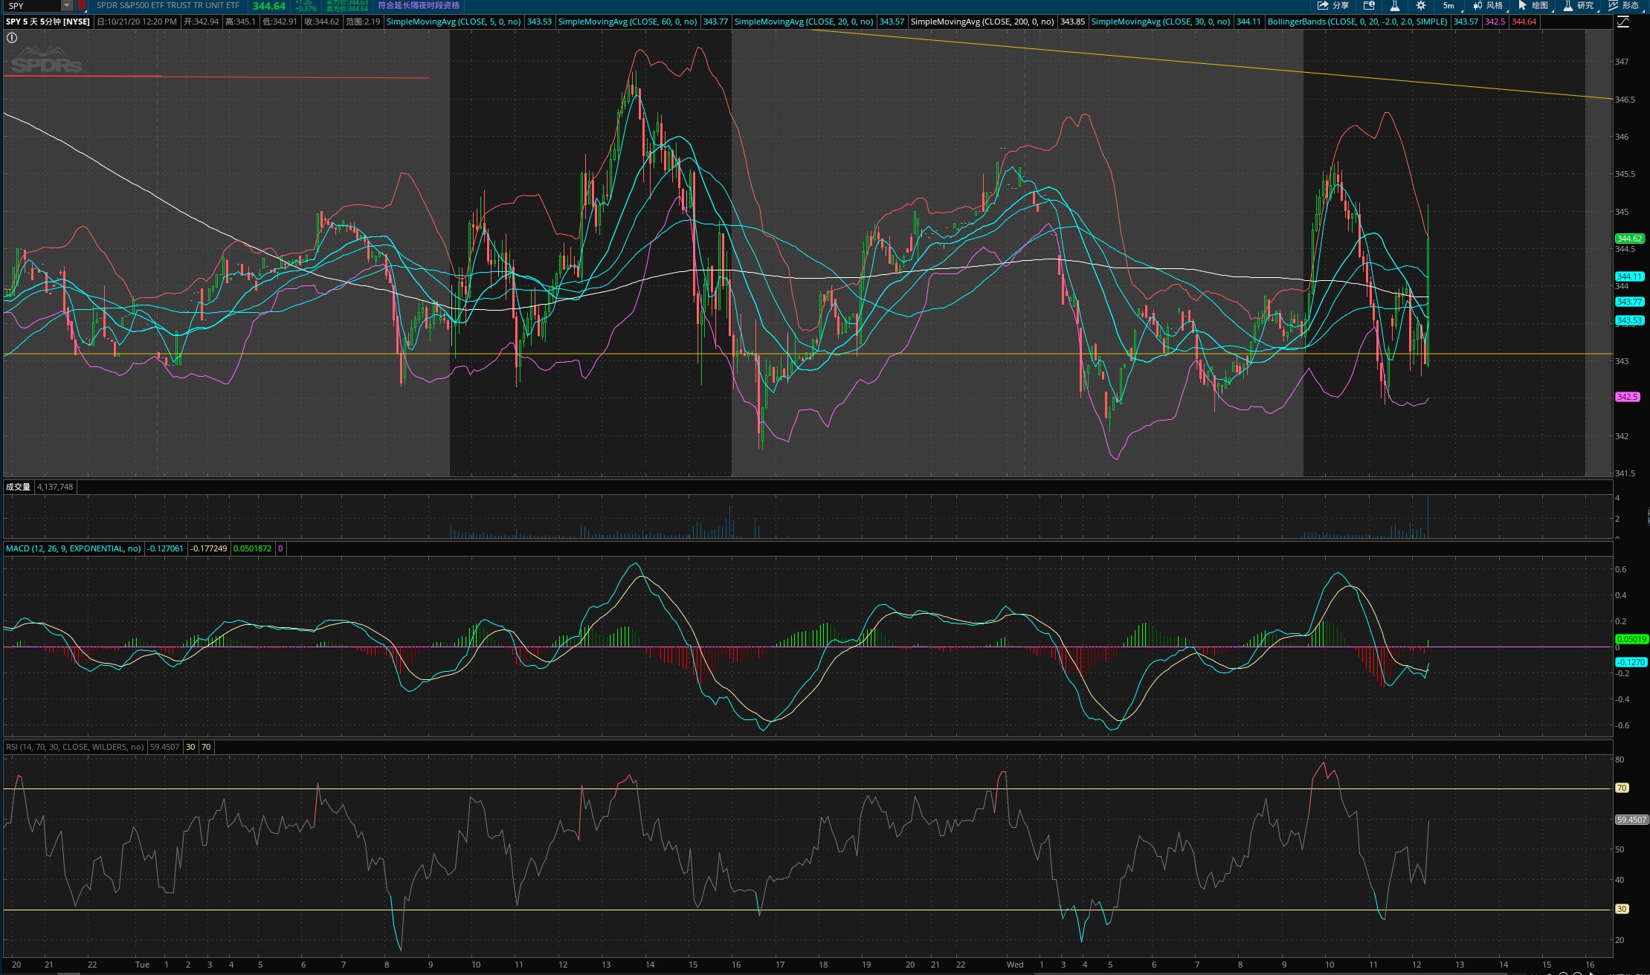The image size is (1650, 975).
Task: Click the green 0.05019 MACD histogram bubble
Action: 1632,639
